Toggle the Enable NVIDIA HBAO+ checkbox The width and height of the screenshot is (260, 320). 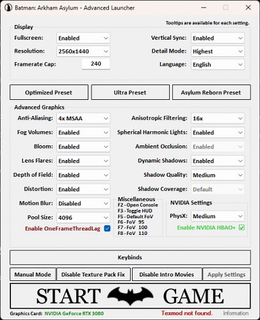coord(241,228)
